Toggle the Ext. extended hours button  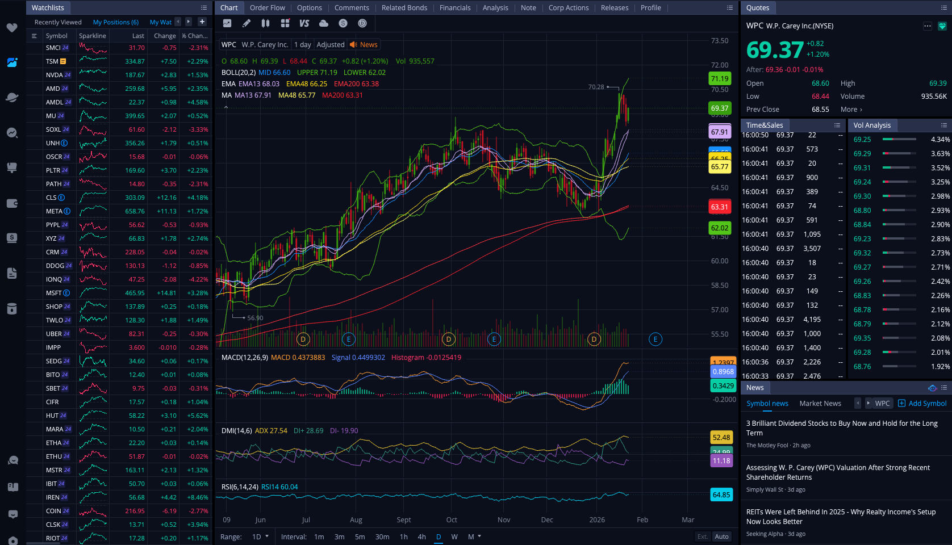[703, 536]
